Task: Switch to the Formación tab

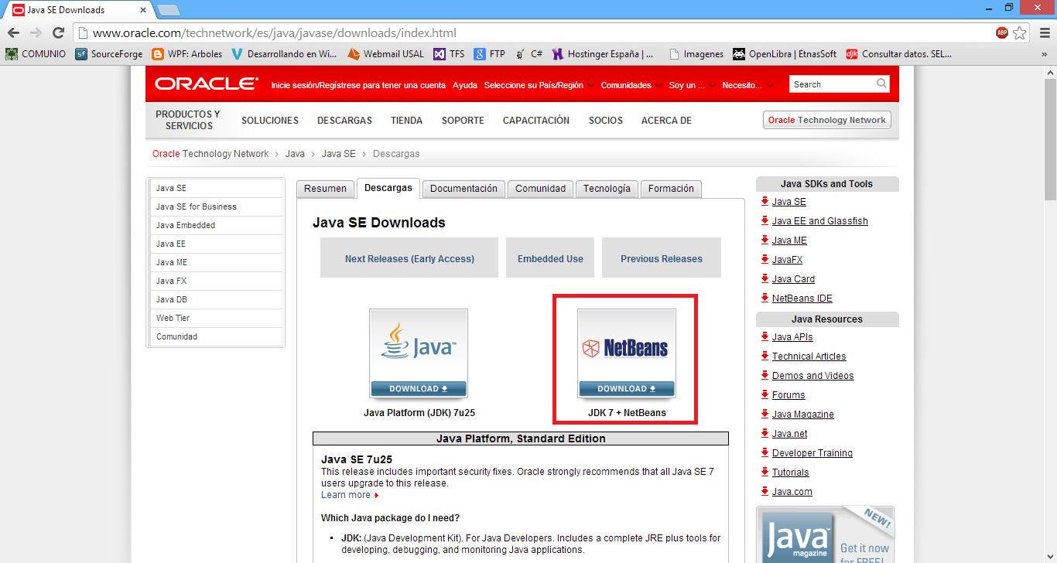Action: click(671, 189)
